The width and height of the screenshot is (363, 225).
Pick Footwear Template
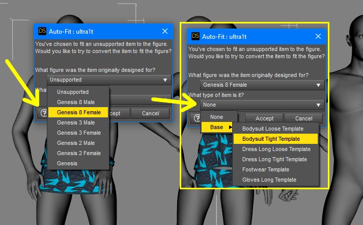click(x=275, y=169)
